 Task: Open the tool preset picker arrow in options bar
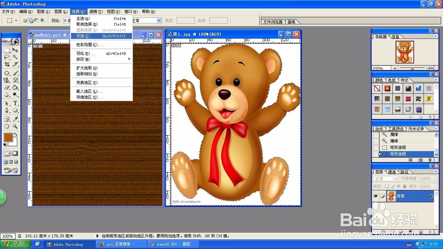point(16,21)
